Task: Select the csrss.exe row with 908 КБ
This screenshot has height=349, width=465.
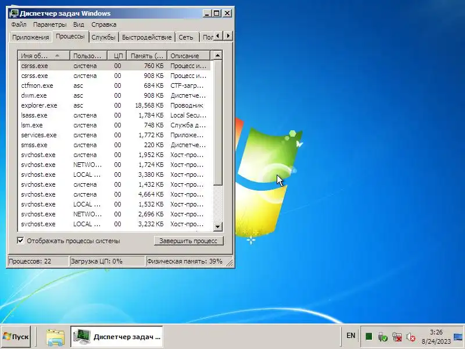Action: tap(115, 76)
